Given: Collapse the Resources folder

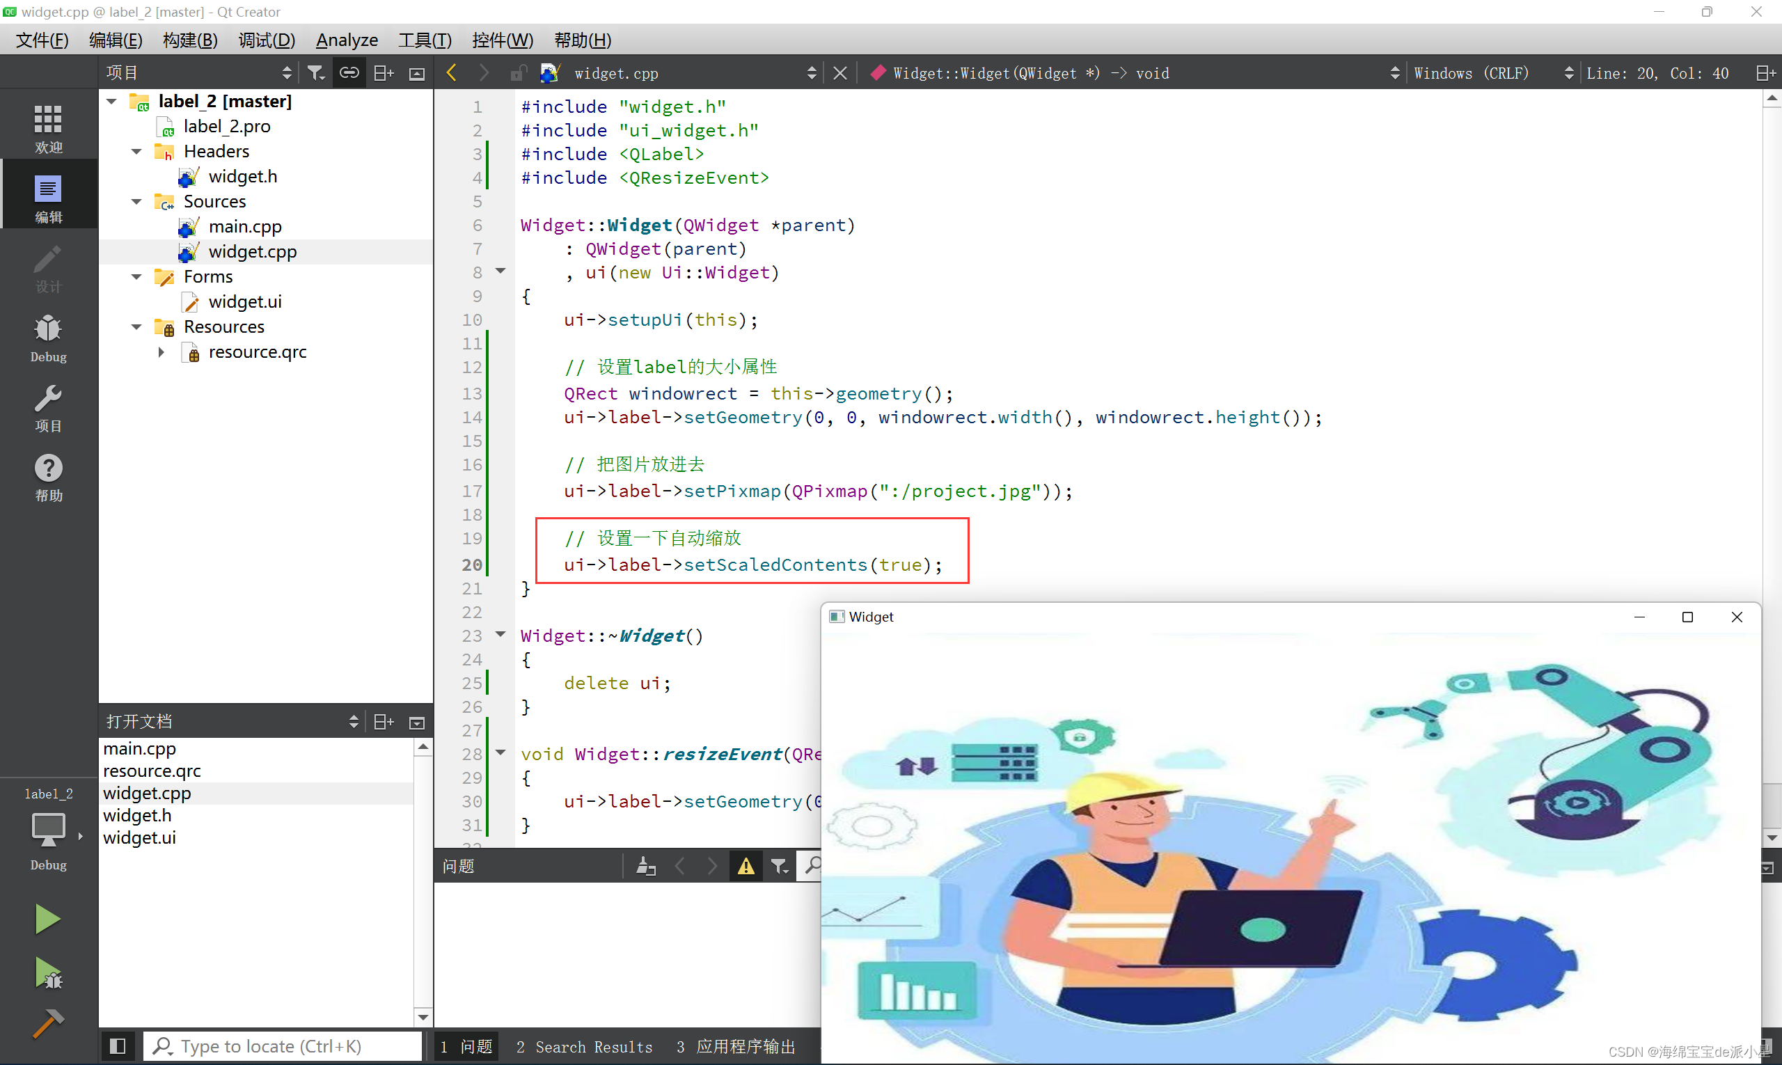Looking at the screenshot, I should click(x=136, y=327).
